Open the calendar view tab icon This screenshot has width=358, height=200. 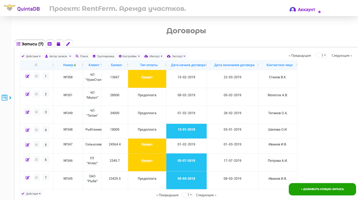[x=58, y=44]
